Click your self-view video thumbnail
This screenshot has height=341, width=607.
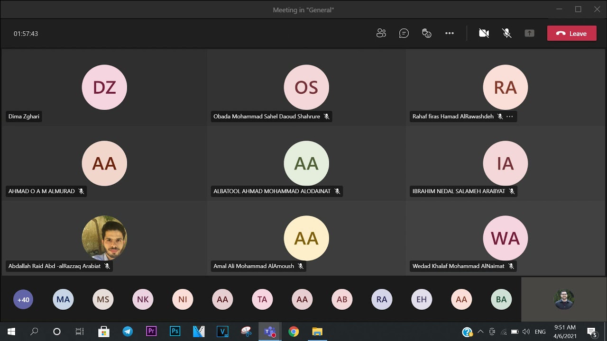564,299
